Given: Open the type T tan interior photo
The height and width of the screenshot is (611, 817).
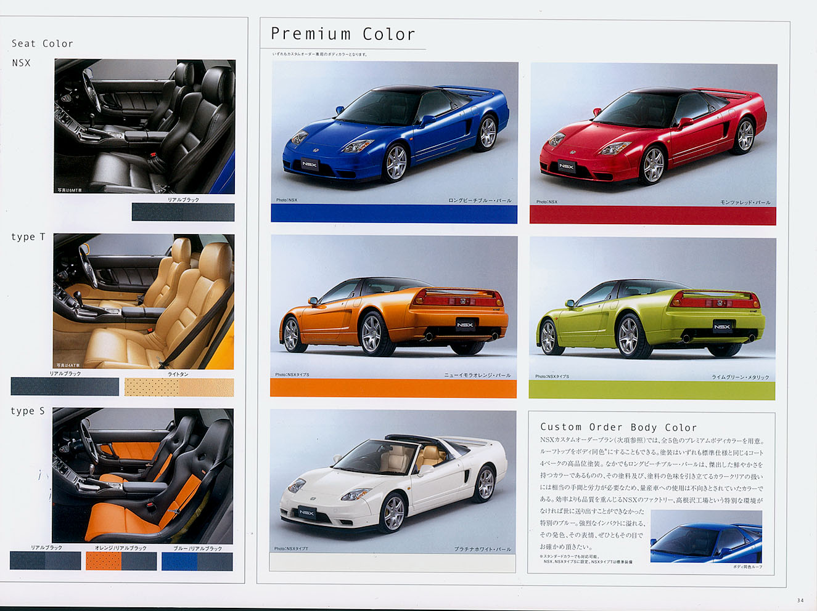Looking at the screenshot, I should point(144,302).
